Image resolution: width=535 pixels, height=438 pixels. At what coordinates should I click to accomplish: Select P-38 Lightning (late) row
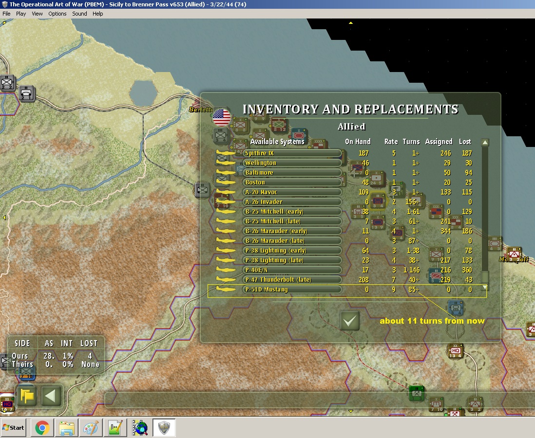292,260
